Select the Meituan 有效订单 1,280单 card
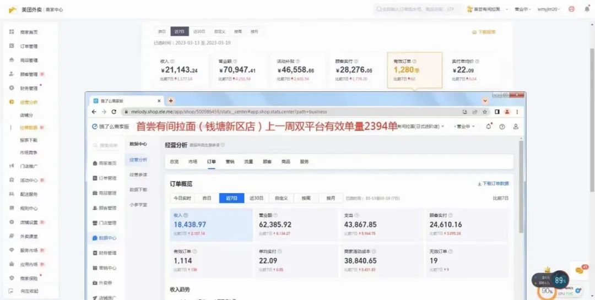595x300 pixels. click(x=414, y=70)
